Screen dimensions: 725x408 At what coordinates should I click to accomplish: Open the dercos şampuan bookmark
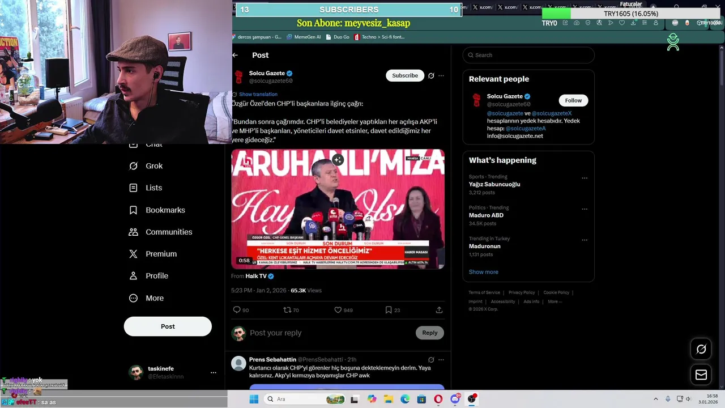pyautogui.click(x=257, y=37)
